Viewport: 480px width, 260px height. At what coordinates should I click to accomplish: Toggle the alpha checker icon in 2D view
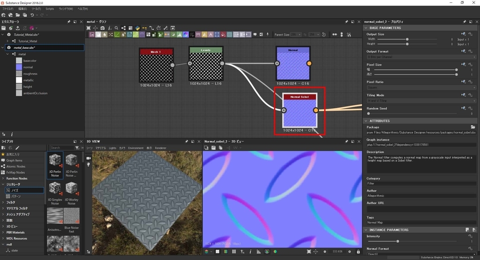[x=217, y=252]
